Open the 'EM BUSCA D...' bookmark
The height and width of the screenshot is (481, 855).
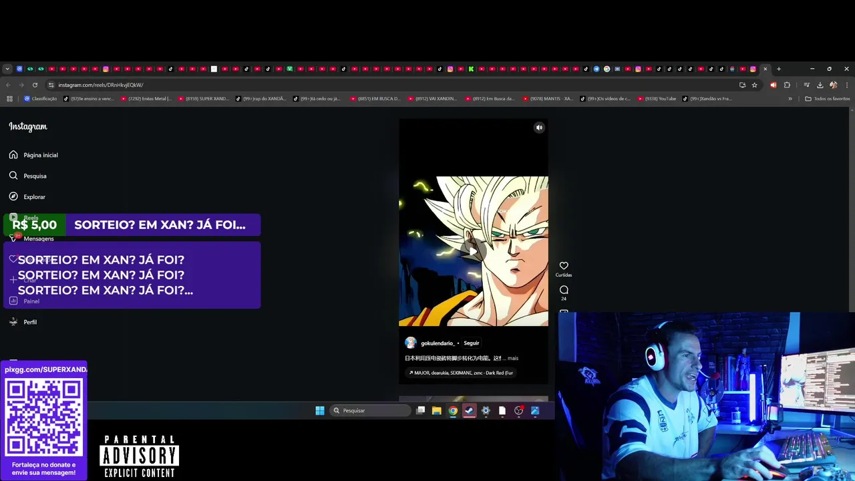click(x=375, y=99)
